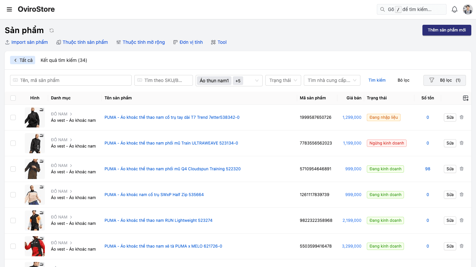
Task: Tick checkbox for SWxP Half Zip row
Action: [x=13, y=195]
